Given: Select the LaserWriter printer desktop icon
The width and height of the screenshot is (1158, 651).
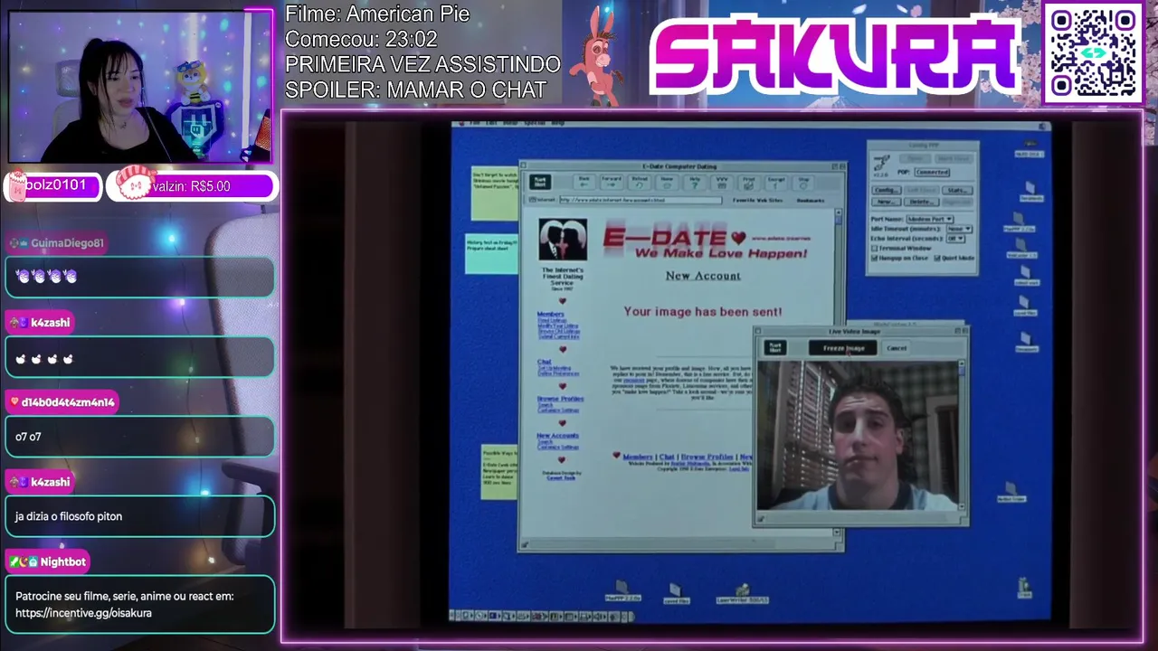Looking at the screenshot, I should (743, 593).
